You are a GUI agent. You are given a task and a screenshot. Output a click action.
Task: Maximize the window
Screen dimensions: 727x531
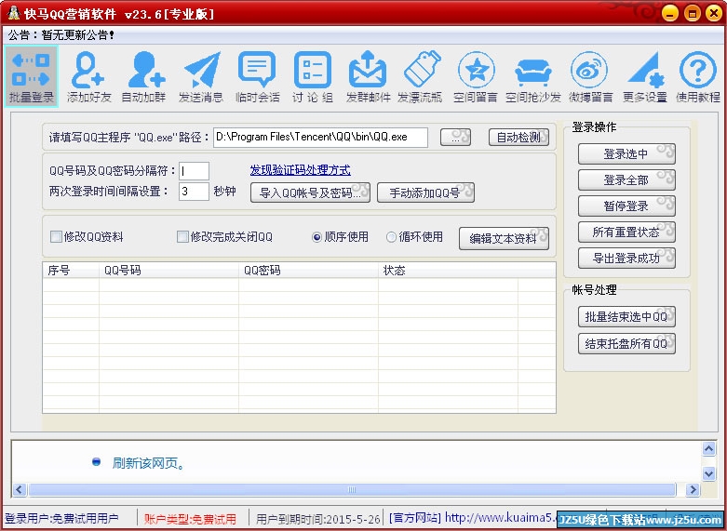click(x=693, y=13)
